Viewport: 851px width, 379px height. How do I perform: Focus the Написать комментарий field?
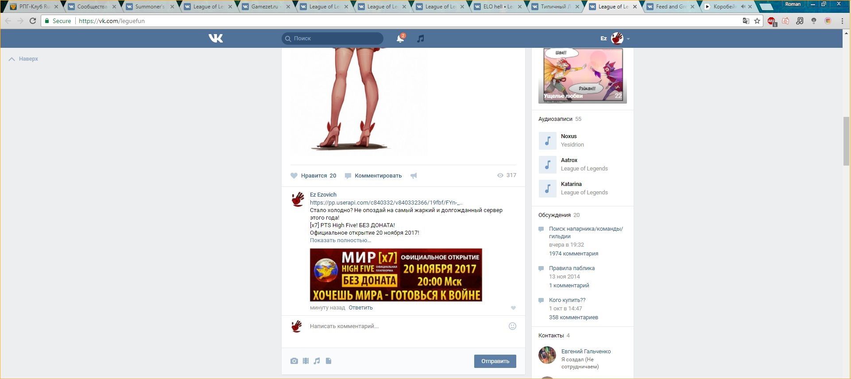tap(406, 326)
